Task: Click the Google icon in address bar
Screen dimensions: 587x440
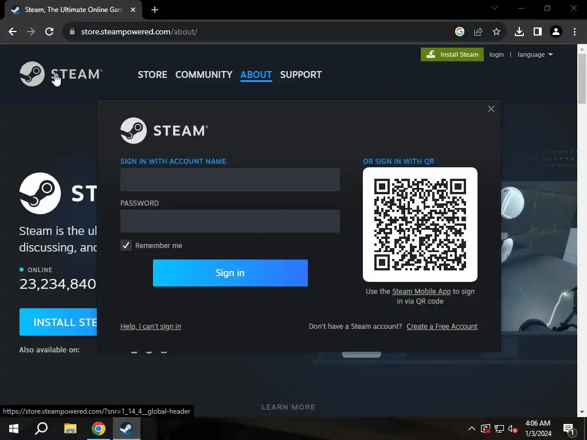Action: point(460,32)
